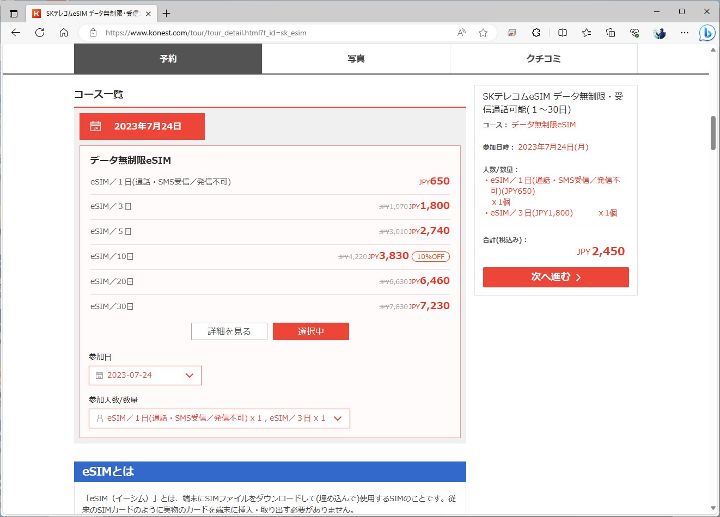The image size is (720, 517).
Task: Click the 詳細を見る button
Action: click(229, 331)
